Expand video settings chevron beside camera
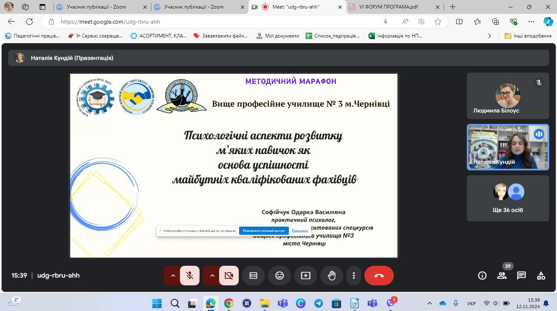 pos(212,276)
